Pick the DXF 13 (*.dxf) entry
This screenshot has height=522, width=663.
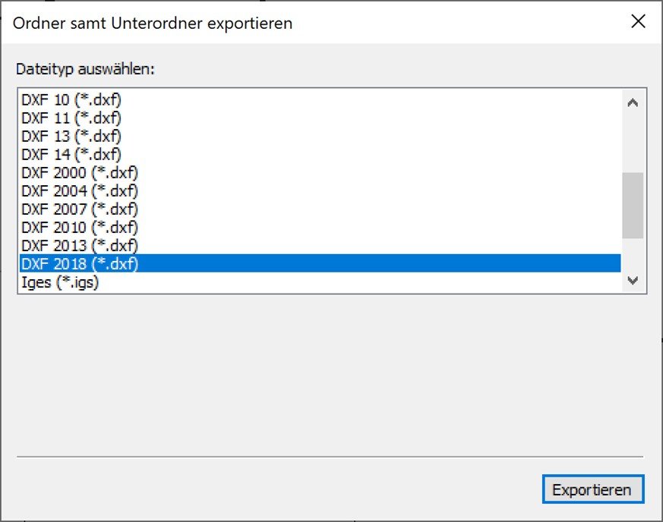(x=71, y=137)
